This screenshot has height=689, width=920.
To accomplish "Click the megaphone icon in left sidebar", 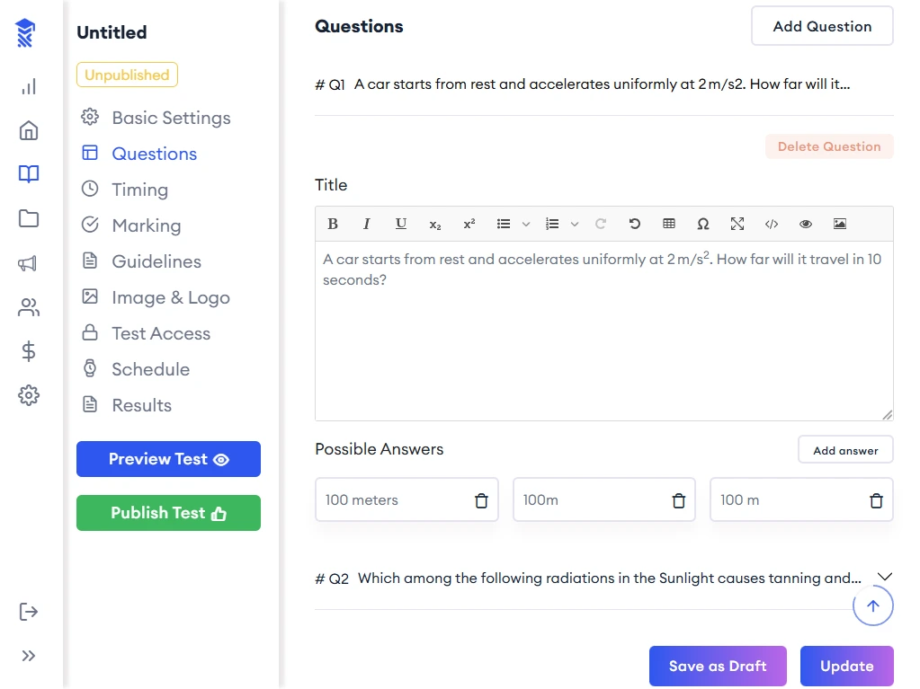I will pos(29,263).
